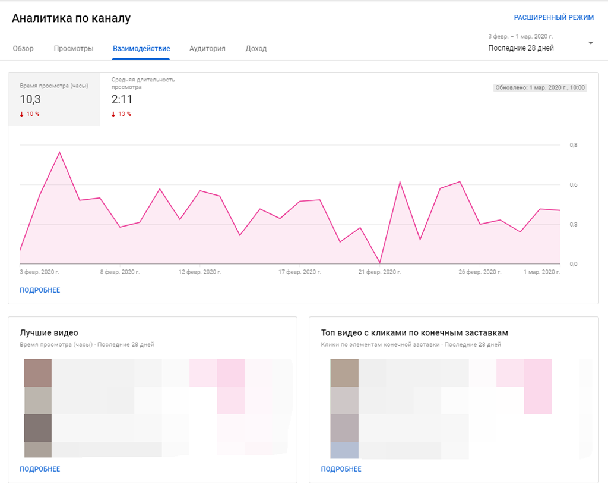
Task: Expand the date range dropdown arrow
Action: (590, 43)
